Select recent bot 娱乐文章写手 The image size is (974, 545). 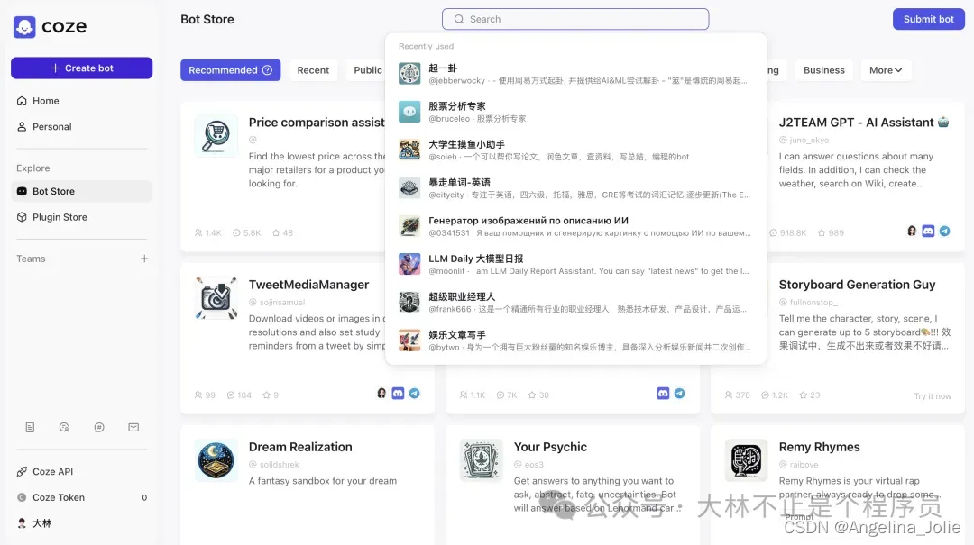pos(575,341)
